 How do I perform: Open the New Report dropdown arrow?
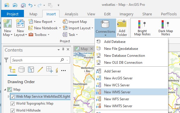(55, 21)
